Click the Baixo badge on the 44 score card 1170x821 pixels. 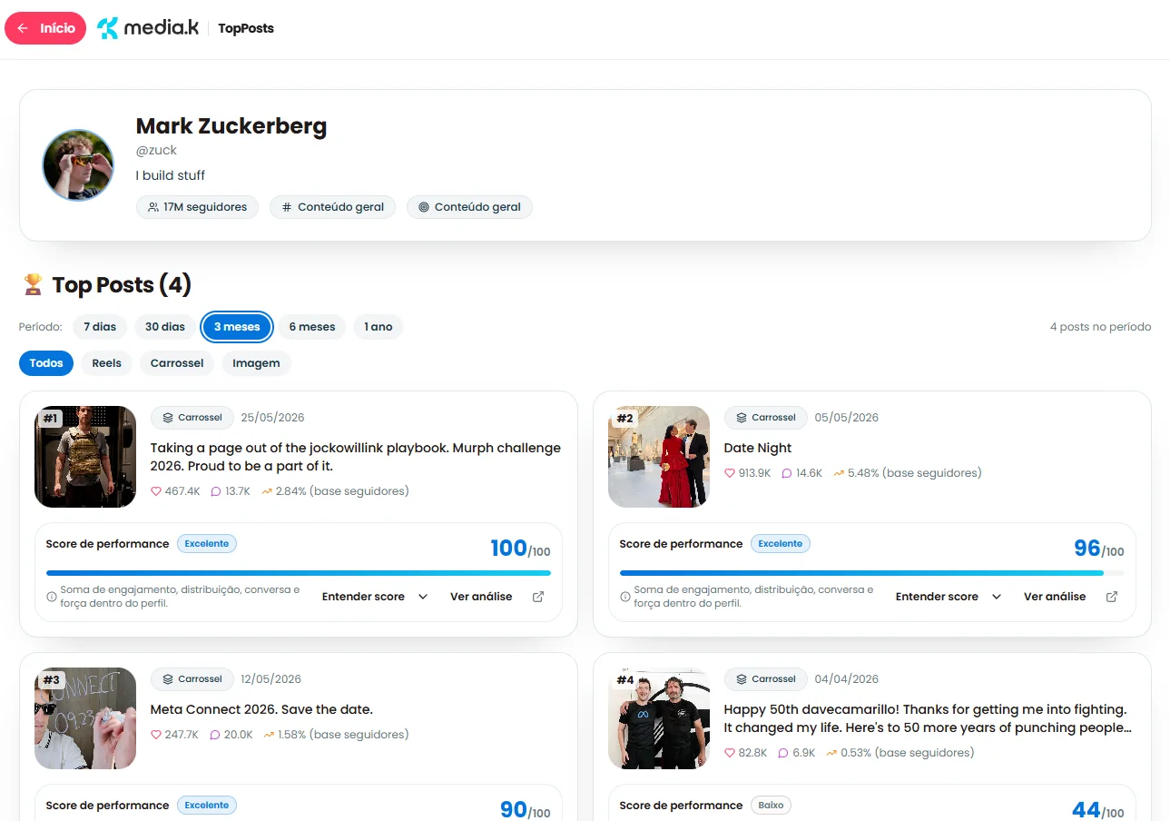click(772, 806)
